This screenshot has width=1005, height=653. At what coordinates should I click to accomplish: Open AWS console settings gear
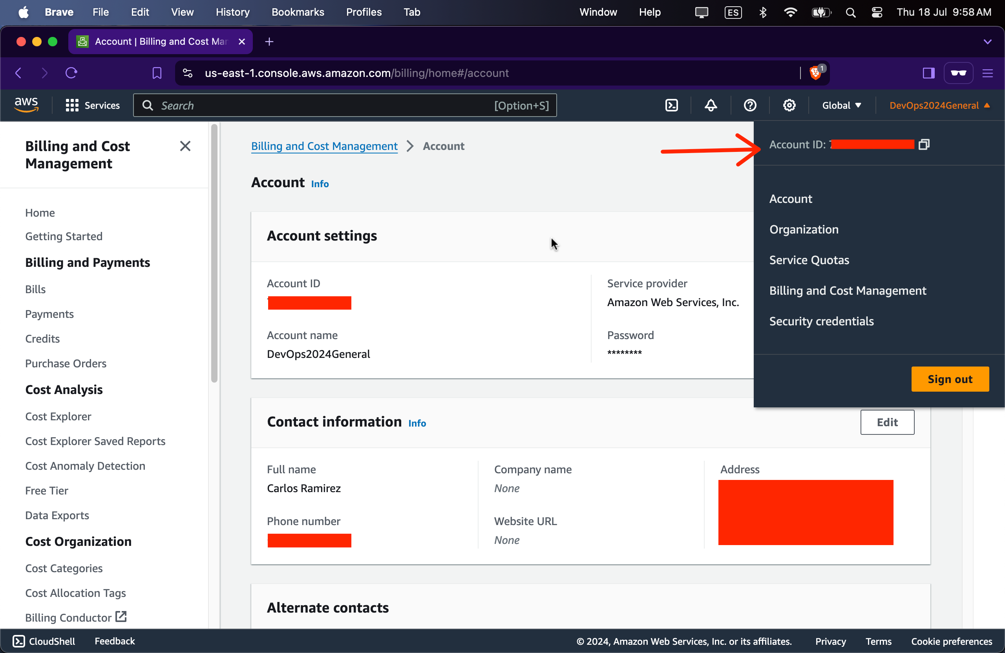click(x=789, y=105)
